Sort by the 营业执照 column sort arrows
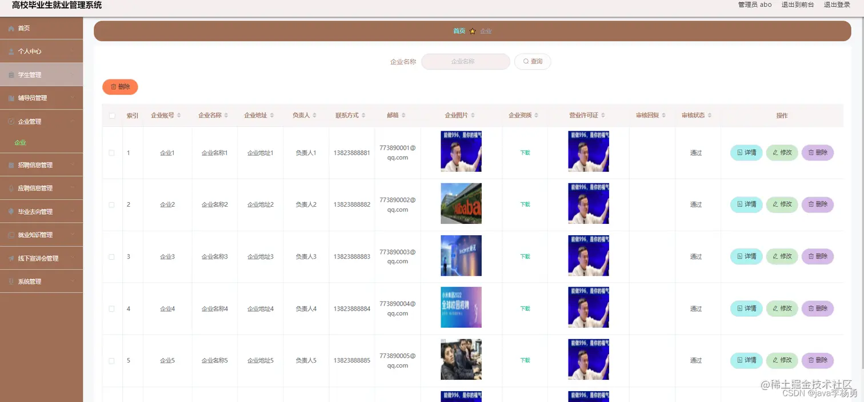This screenshot has width=864, height=402. point(603,115)
